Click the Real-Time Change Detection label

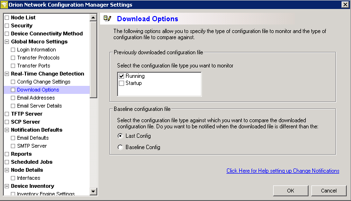click(48, 74)
